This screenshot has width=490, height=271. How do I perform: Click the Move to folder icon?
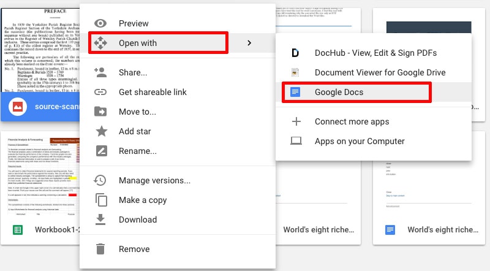point(100,112)
